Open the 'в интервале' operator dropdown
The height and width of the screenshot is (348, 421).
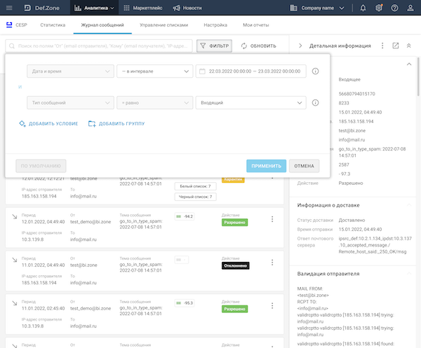coord(154,71)
